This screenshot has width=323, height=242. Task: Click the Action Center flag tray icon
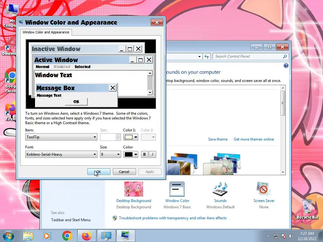pos(284,236)
